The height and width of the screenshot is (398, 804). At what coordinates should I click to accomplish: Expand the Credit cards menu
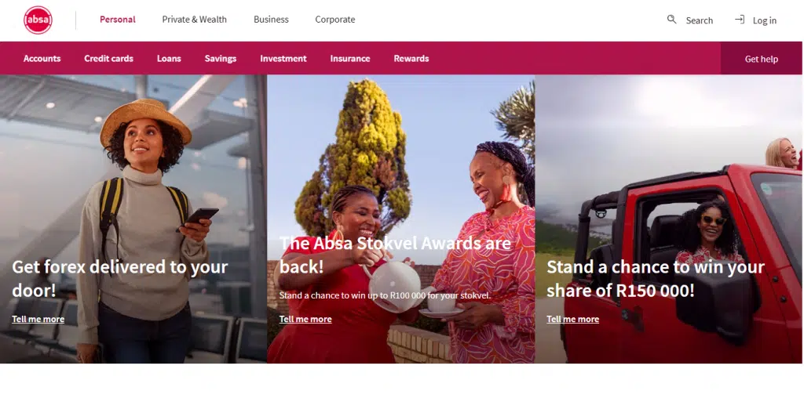108,58
